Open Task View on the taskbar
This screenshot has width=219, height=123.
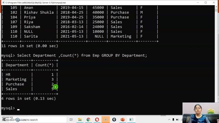coord(71,120)
